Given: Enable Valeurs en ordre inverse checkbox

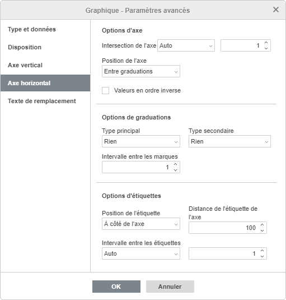Looking at the screenshot, I should pyautogui.click(x=106, y=90).
